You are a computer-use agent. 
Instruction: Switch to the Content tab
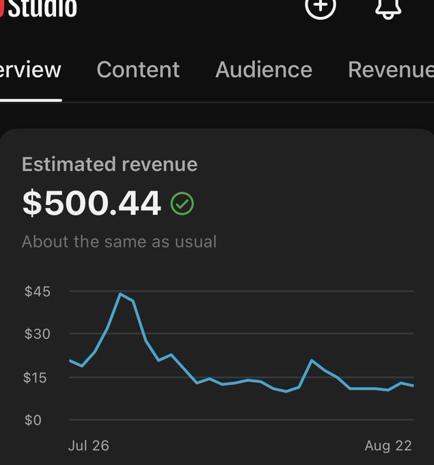[138, 70]
